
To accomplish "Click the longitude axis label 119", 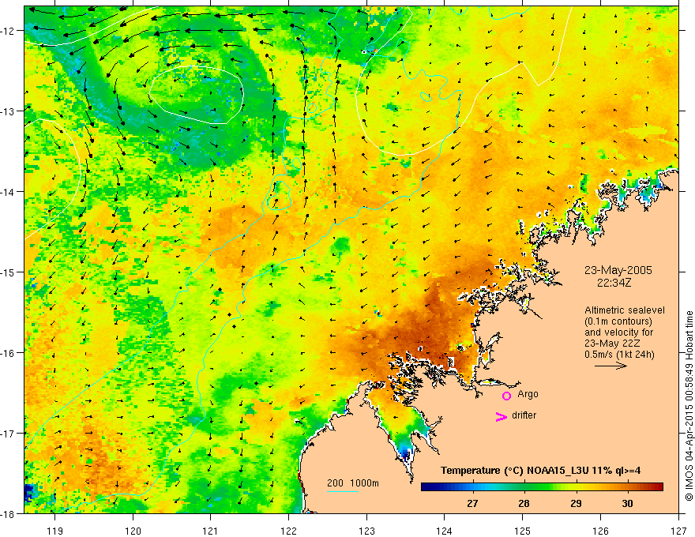I will coord(55,531).
